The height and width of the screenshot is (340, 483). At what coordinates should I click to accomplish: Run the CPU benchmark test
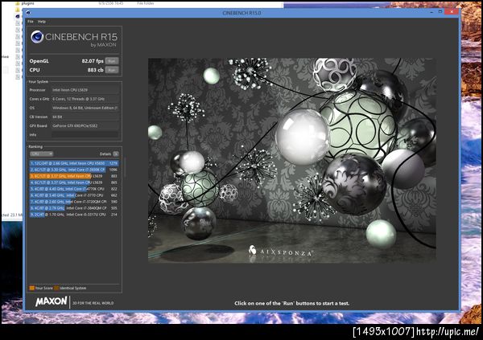click(x=112, y=70)
